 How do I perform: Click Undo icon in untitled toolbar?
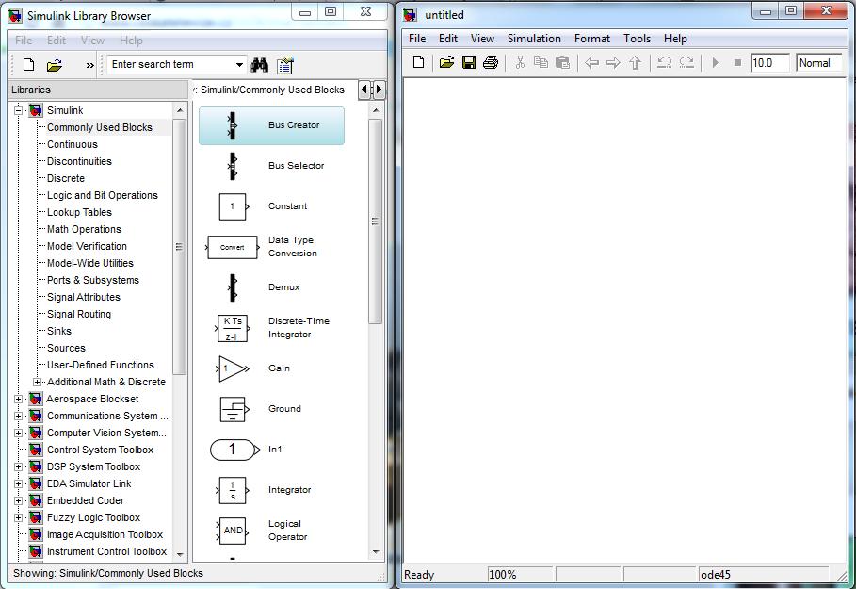664,62
